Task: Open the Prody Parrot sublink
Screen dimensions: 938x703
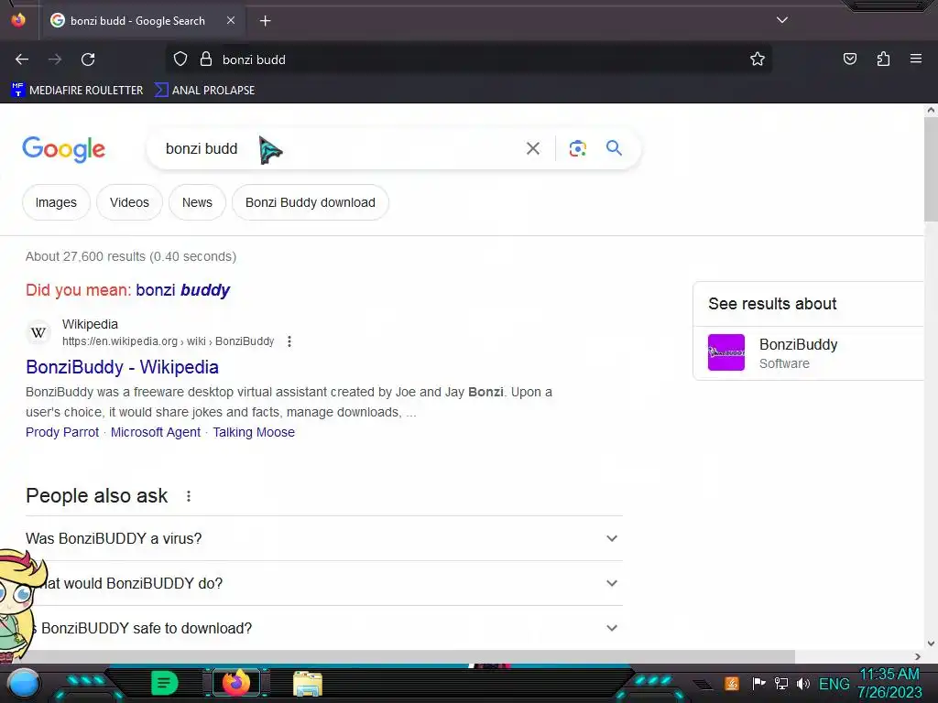Action: point(62,432)
